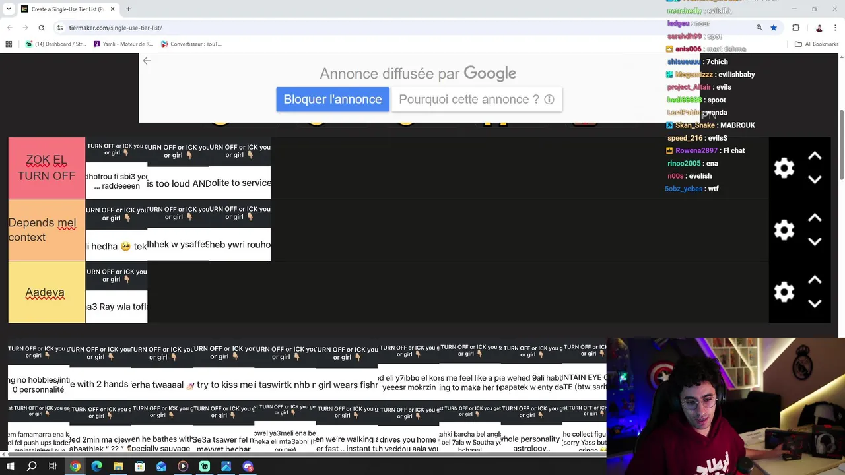Open the Chrome apps grid shortcut
Screen dimensions: 845x475
[x=9, y=44]
